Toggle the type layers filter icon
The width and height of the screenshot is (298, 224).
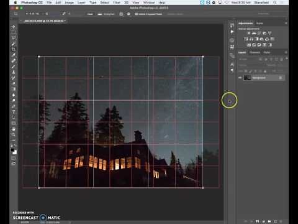pos(271,59)
